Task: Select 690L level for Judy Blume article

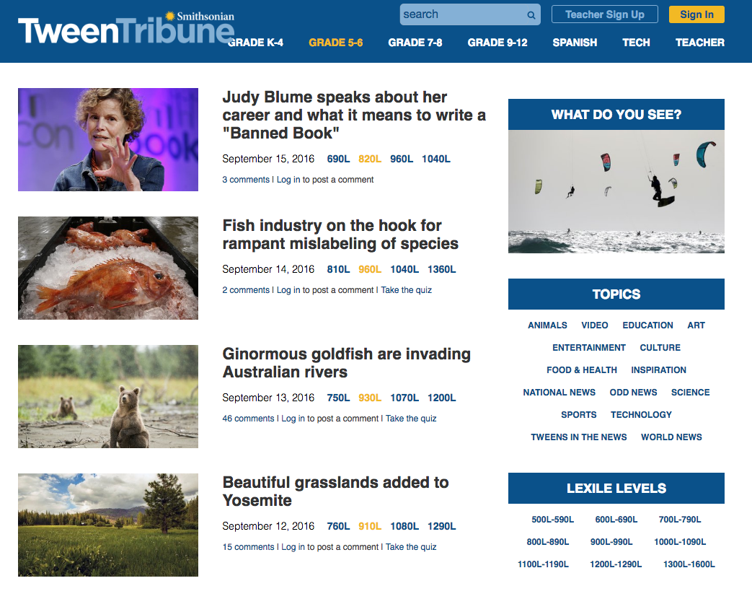Action: click(x=338, y=159)
